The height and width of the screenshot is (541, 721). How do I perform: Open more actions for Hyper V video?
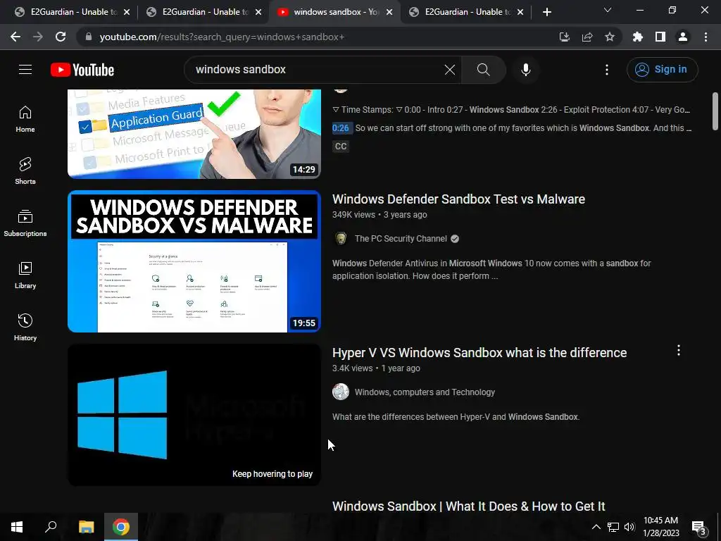pos(679,351)
